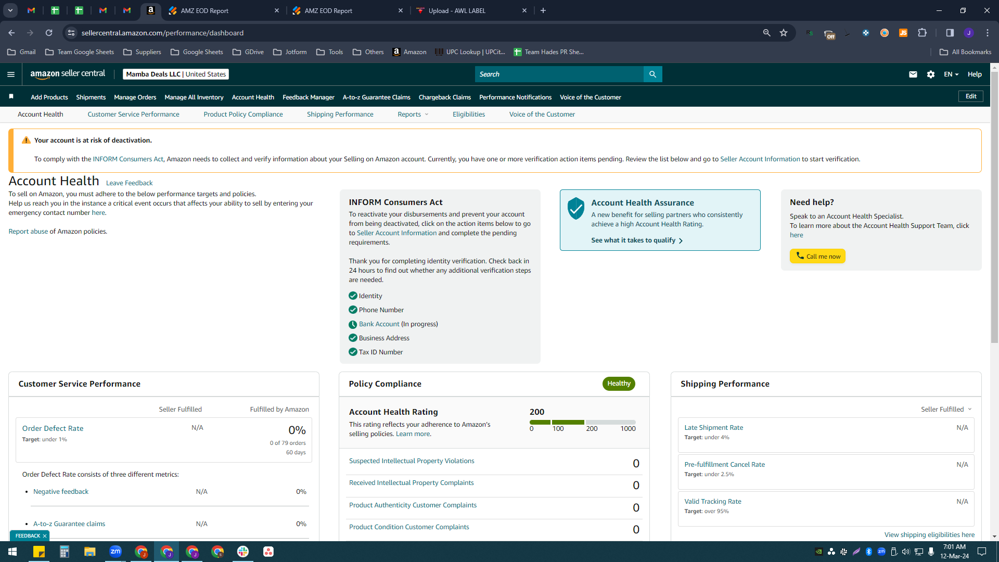Open the Order Defect Rate link
999x562 pixels.
pyautogui.click(x=53, y=428)
